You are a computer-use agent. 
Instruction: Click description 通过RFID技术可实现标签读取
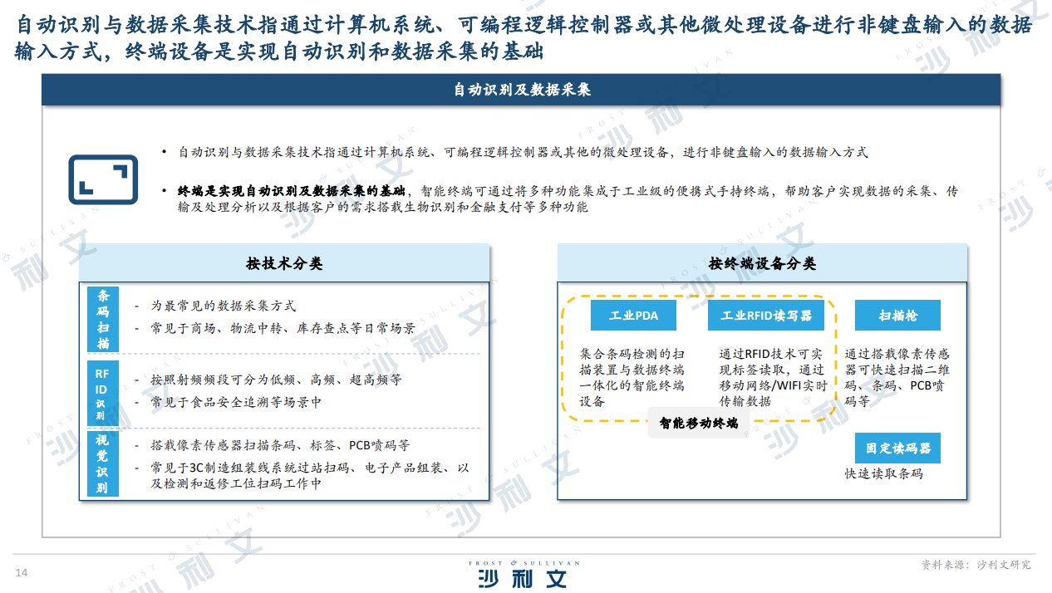[772, 378]
